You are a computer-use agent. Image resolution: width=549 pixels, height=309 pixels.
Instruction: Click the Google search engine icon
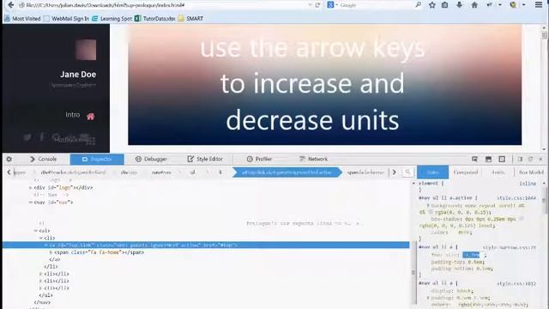tap(330, 5)
